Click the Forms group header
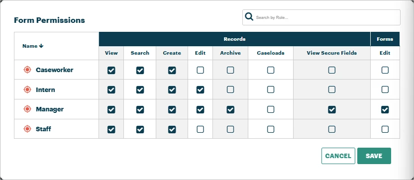Viewport: 414px width, 180px height. (385, 39)
